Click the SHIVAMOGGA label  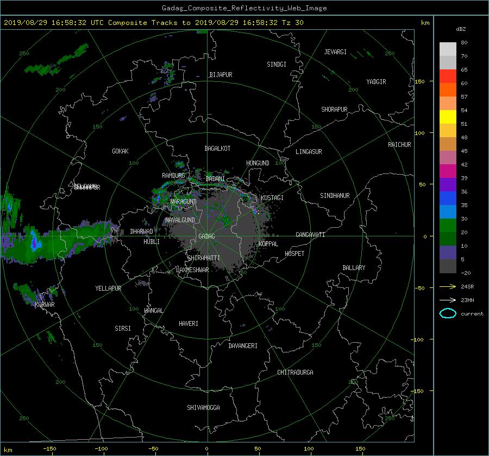point(203,408)
